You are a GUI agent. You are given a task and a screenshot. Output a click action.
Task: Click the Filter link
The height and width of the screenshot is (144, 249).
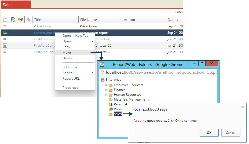[x=179, y=12]
